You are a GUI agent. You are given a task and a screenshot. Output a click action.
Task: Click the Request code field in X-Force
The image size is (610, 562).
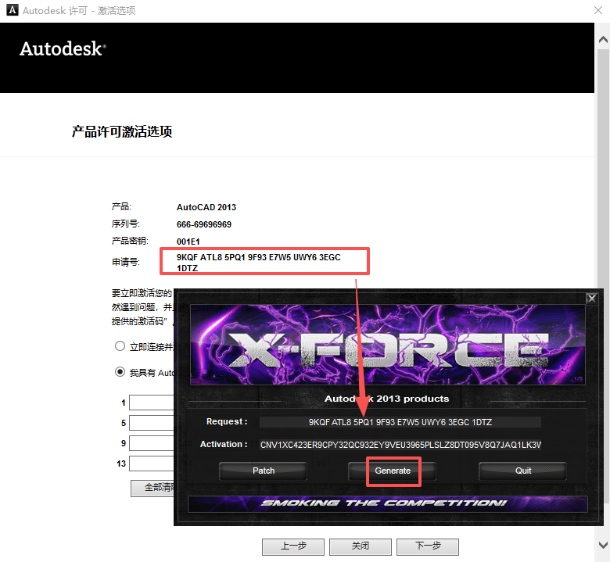400,422
